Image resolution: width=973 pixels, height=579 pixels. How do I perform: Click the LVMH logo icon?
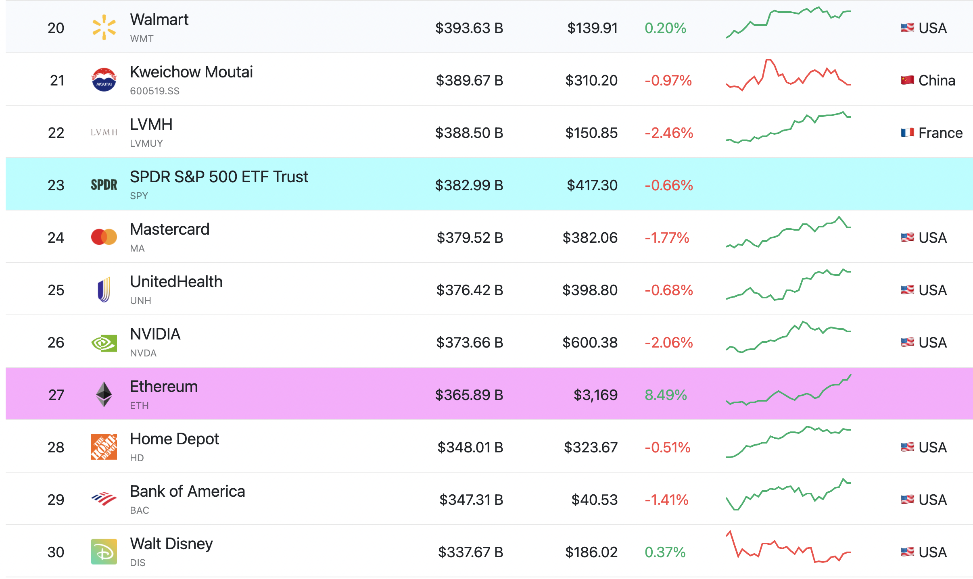coord(104,132)
